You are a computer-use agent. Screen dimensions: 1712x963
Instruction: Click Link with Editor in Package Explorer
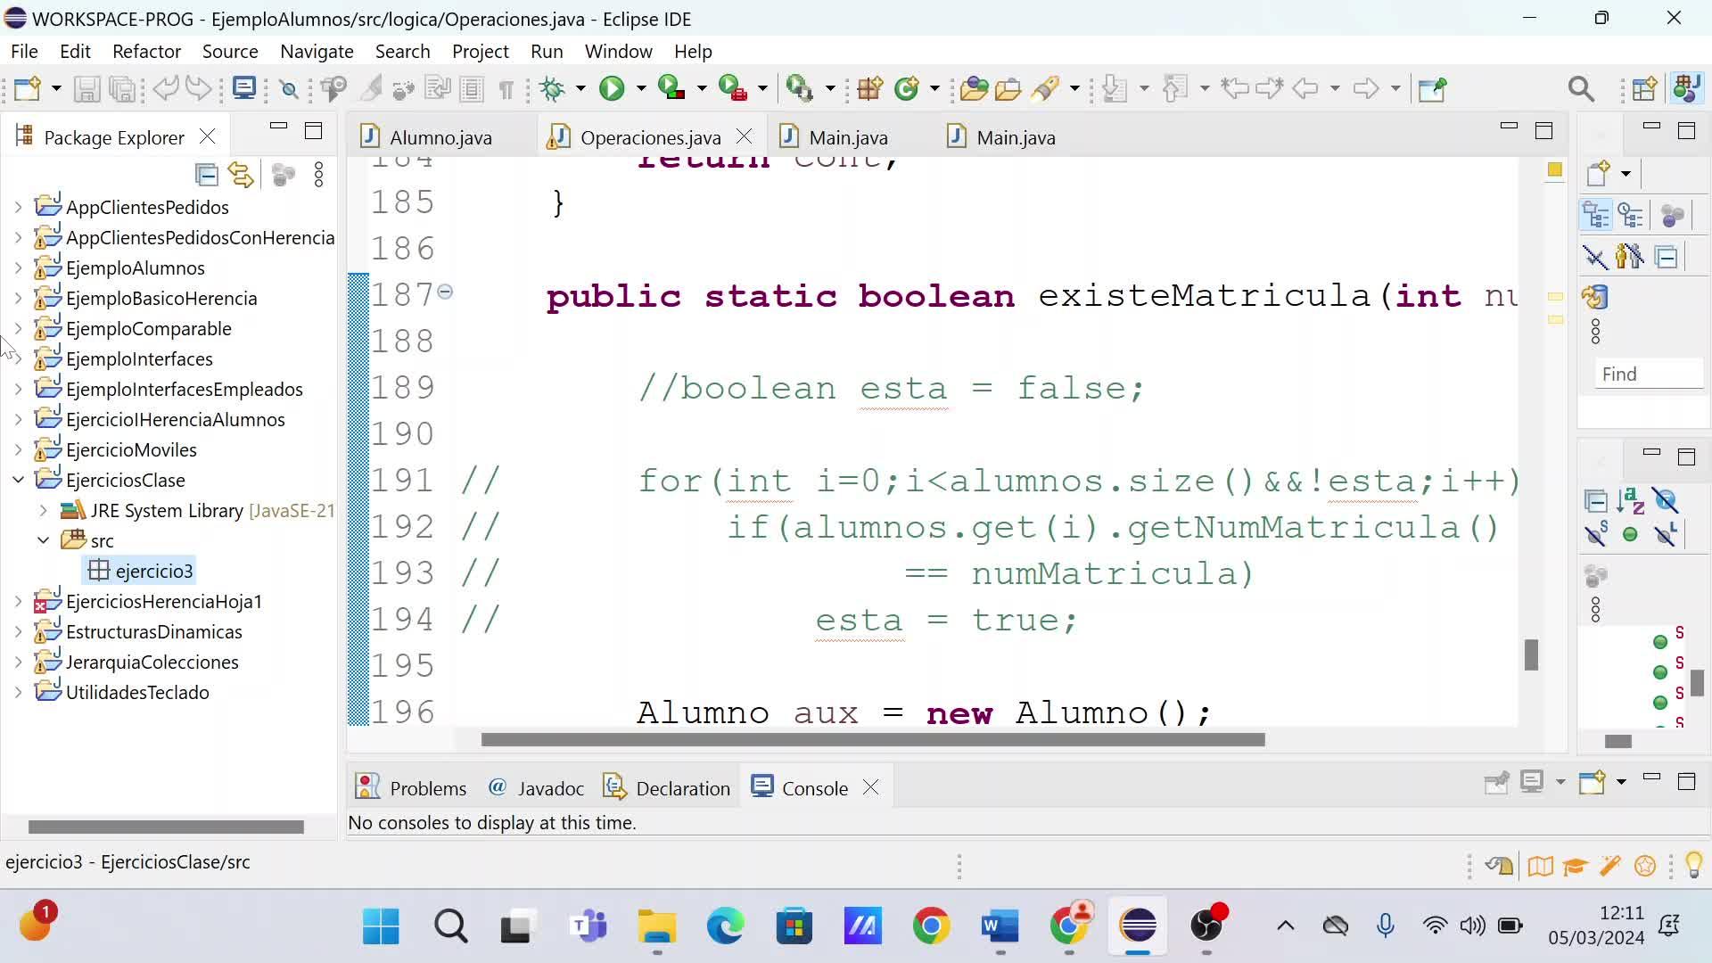click(241, 175)
